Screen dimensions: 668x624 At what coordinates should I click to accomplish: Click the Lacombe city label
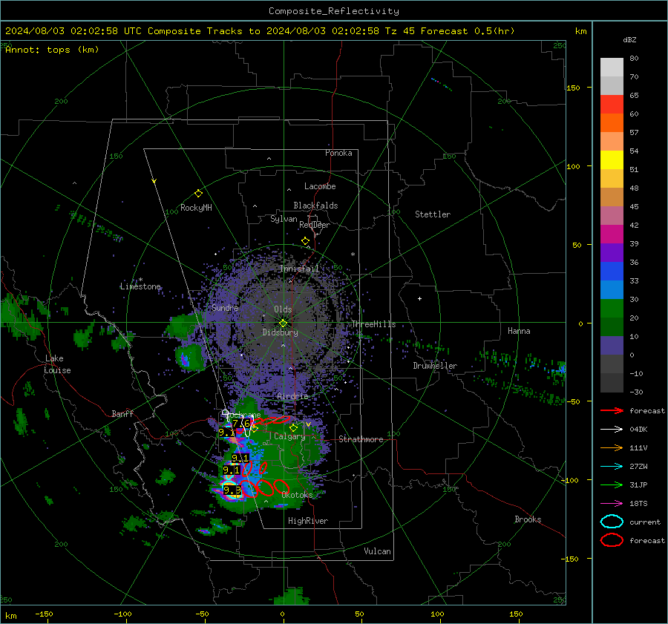pyautogui.click(x=320, y=186)
